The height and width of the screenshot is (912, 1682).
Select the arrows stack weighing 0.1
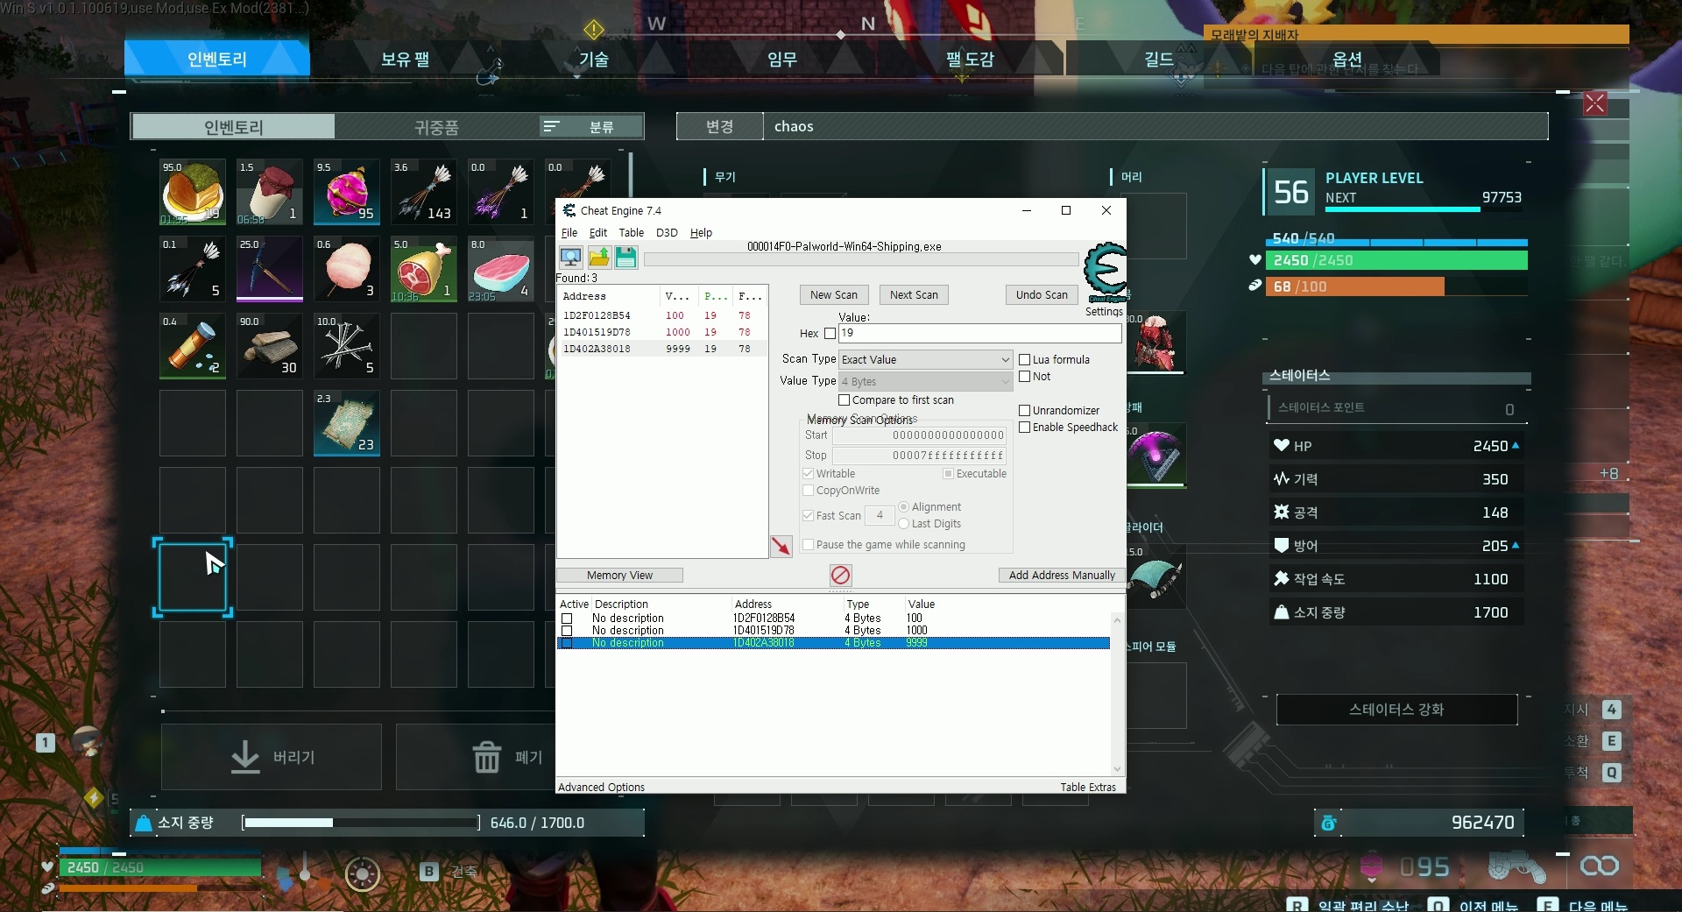(x=193, y=269)
